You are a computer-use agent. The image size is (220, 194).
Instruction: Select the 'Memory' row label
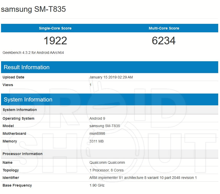coord(10,141)
